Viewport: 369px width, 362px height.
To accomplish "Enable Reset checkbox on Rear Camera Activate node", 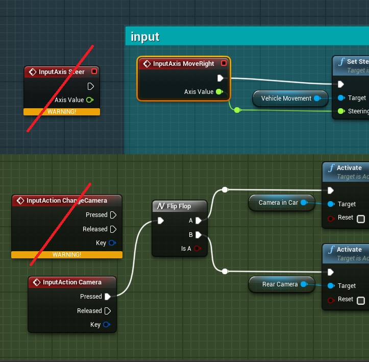I will pyautogui.click(x=361, y=300).
